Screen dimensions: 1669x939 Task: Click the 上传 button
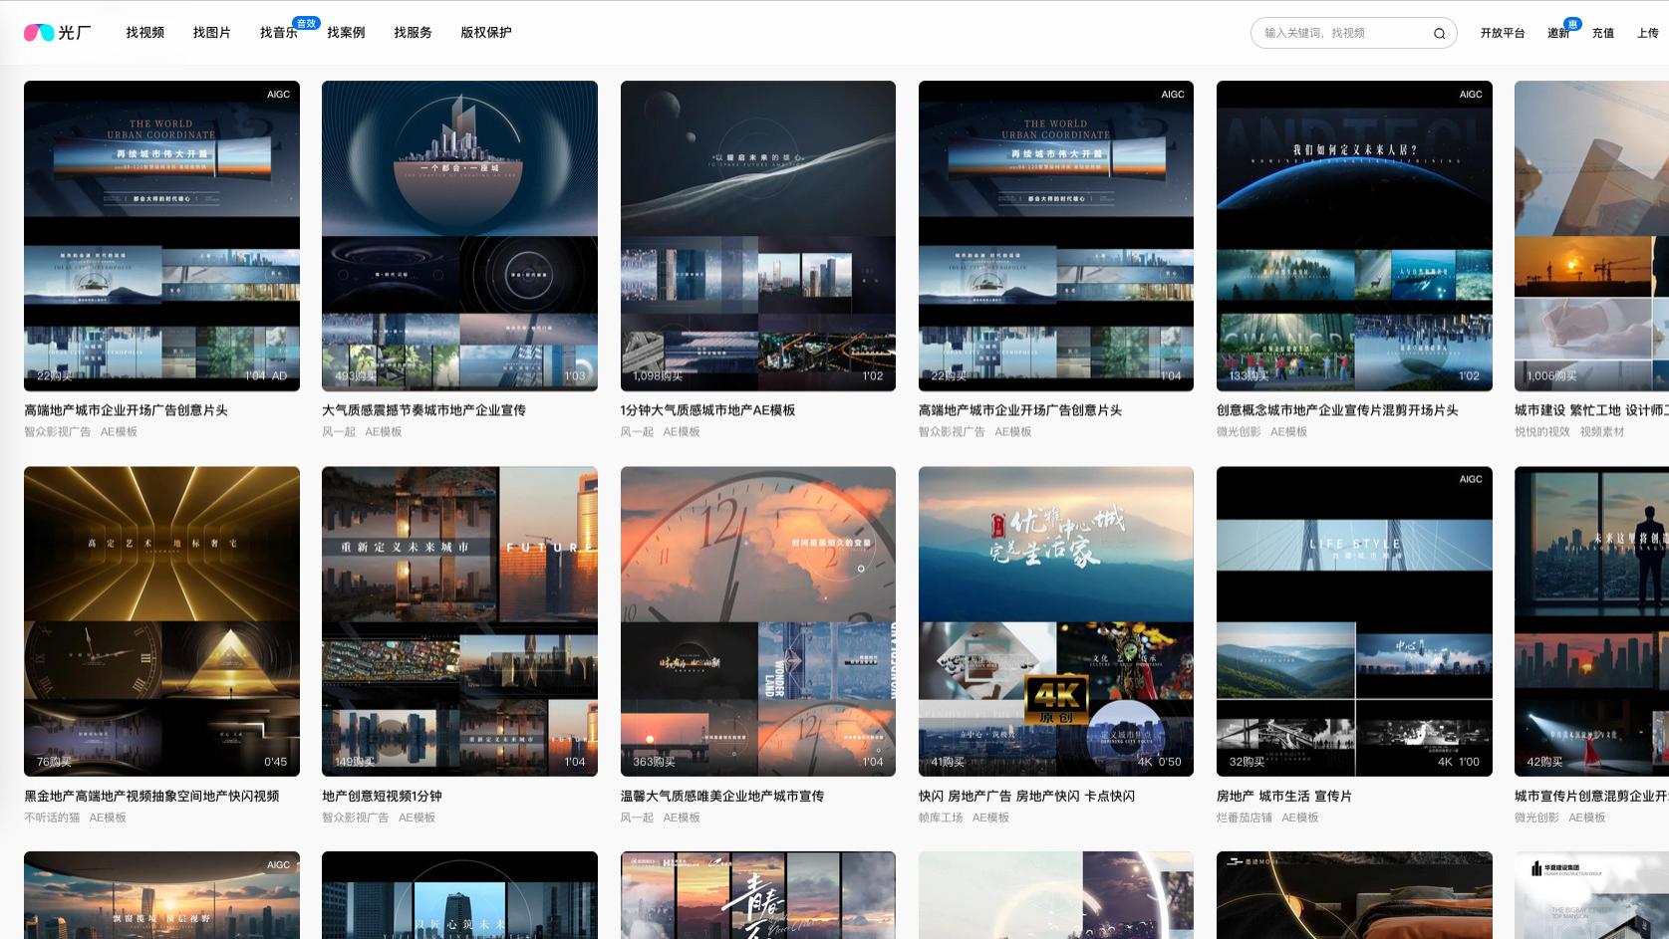1648,33
